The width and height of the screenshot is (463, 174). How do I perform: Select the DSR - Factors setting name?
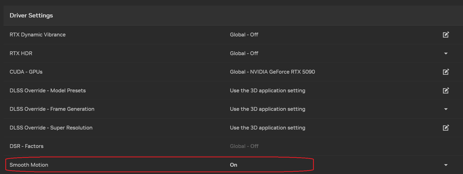[x=27, y=146]
